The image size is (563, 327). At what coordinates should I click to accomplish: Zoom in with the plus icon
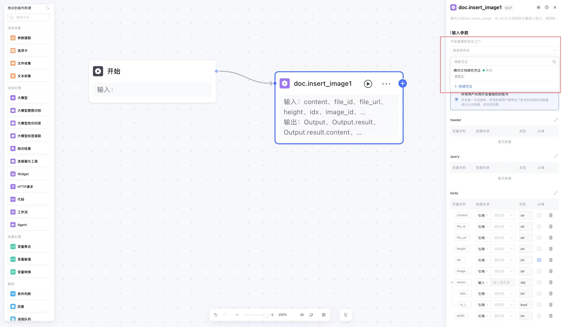pos(272,315)
